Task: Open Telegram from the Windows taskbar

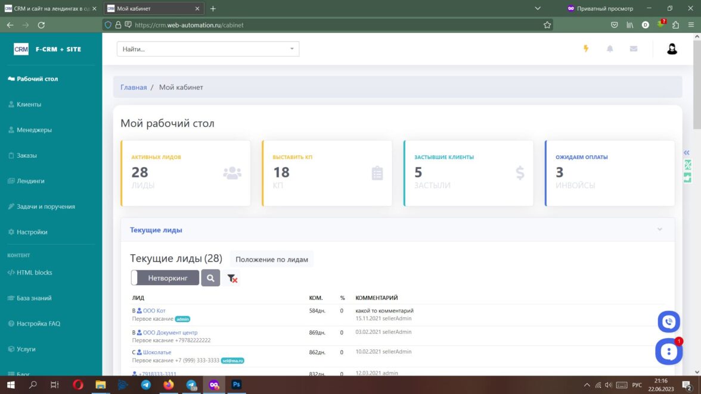Action: (145, 385)
